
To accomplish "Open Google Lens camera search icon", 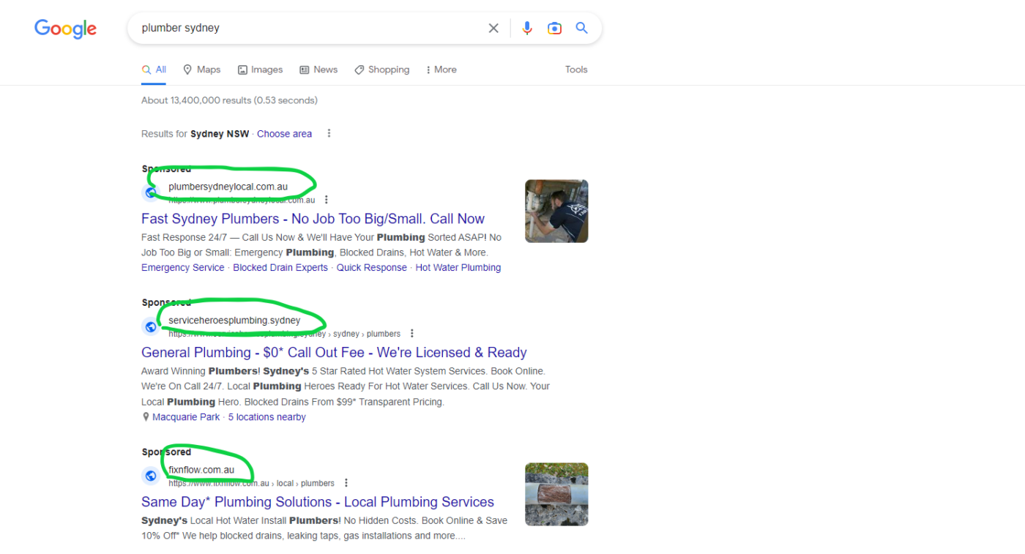I will [554, 29].
